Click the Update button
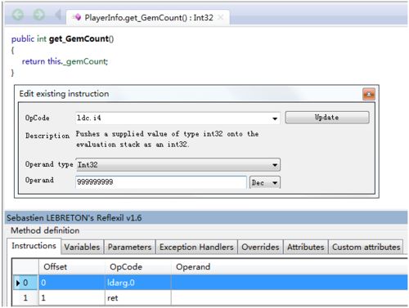The height and width of the screenshot is (308, 409). coord(327,118)
